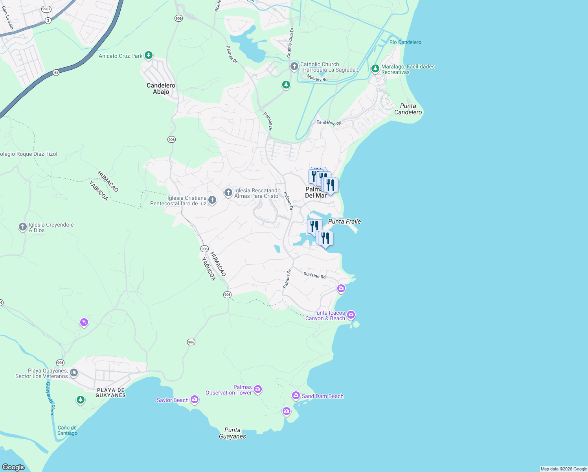Screen dimensions: 588x472
Task: Select the Sand Dam Beach marker
Action: (295, 396)
